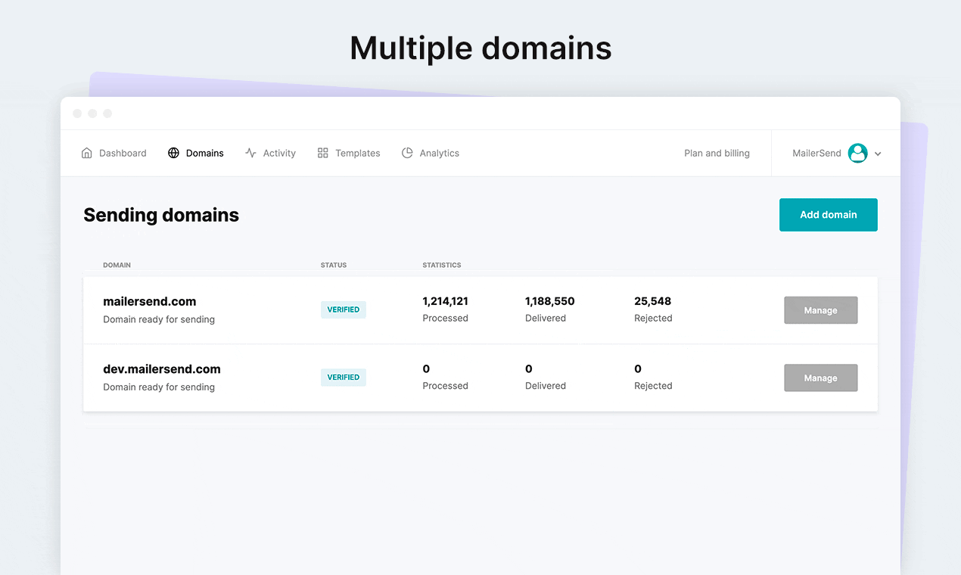Open the Dashboard tab
Screen dimensions: 961x575
tap(114, 153)
